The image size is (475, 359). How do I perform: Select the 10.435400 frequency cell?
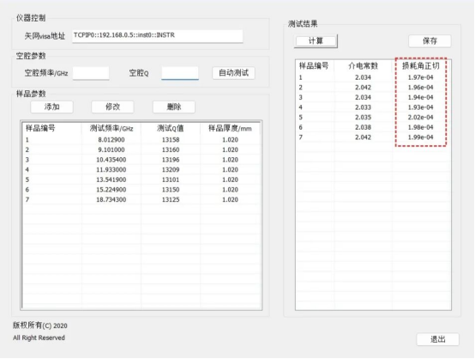click(x=111, y=160)
